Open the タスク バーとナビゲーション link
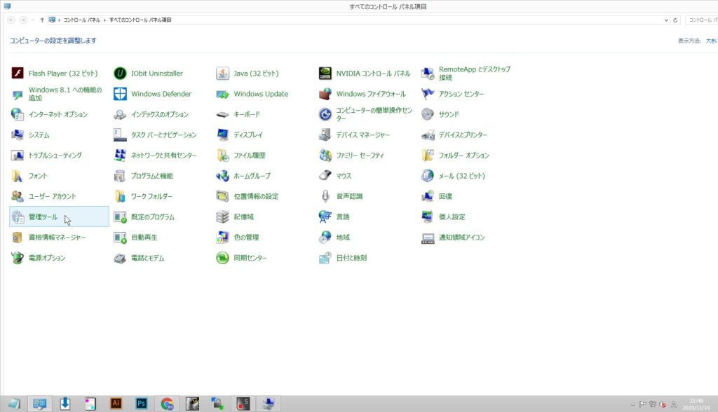The image size is (718, 412). click(x=164, y=135)
